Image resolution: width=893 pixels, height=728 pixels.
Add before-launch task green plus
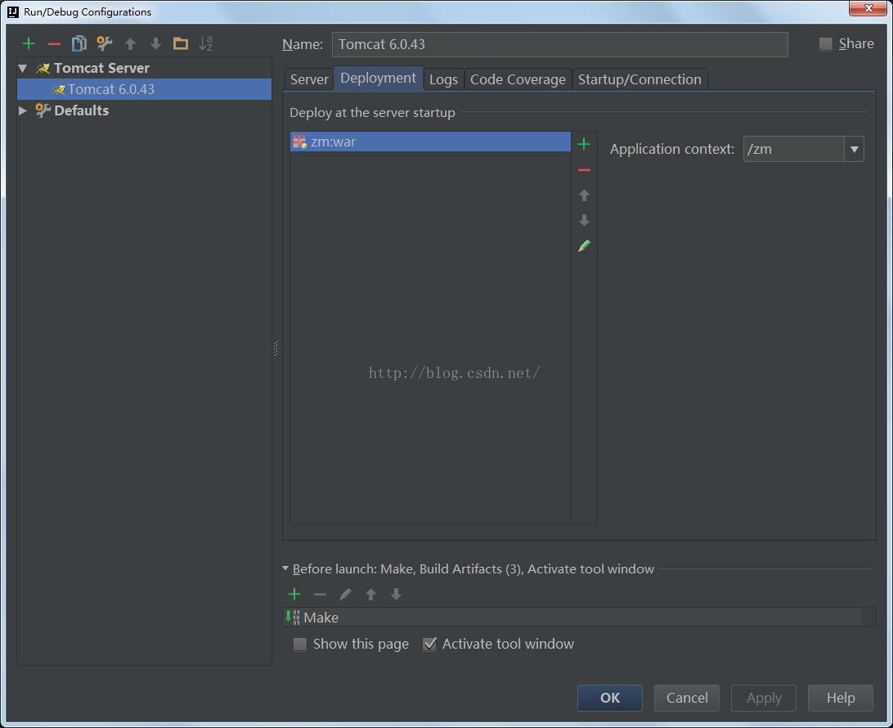(x=294, y=594)
